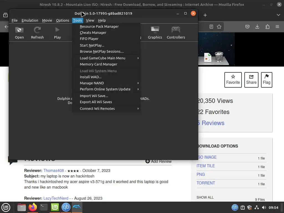
Task: Open the TORRENT download link
Action: click(206, 183)
